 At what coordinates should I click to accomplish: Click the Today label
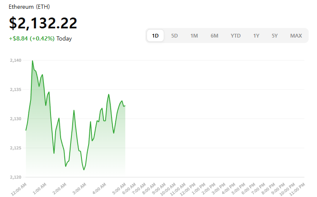pos(64,38)
